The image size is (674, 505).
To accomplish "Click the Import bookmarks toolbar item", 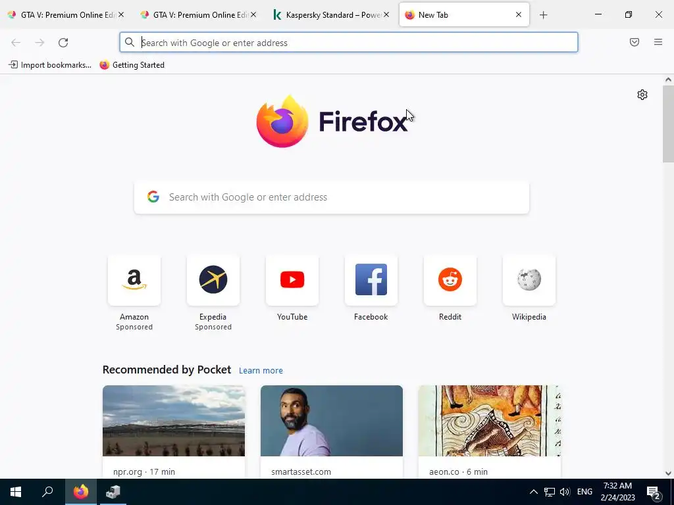I will point(50,65).
